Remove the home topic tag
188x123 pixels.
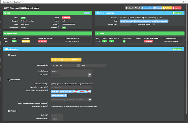57,91
